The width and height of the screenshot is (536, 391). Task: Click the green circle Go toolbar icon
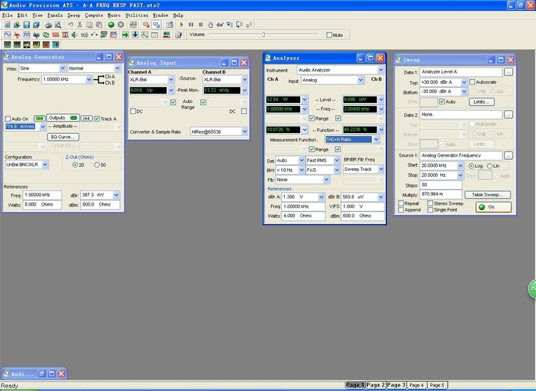111,25
